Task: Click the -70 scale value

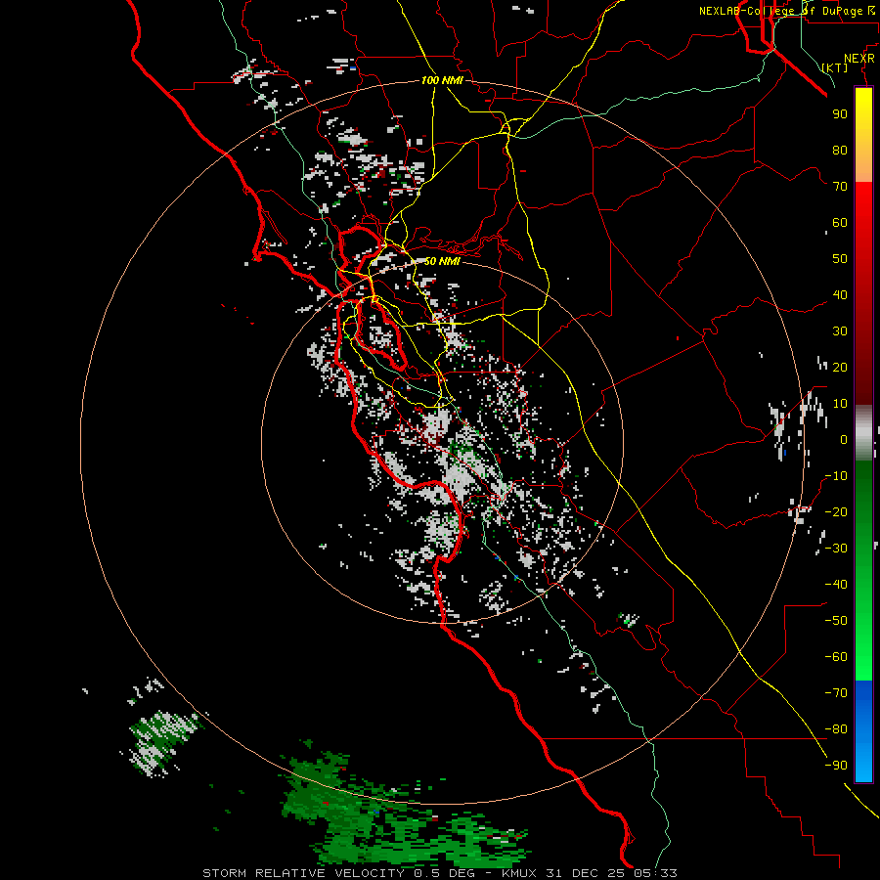Action: (836, 692)
